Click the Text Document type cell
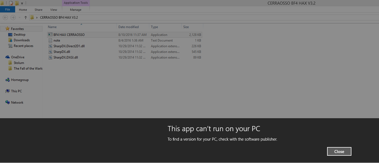The width and height of the screenshot is (379, 163). pos(162,40)
